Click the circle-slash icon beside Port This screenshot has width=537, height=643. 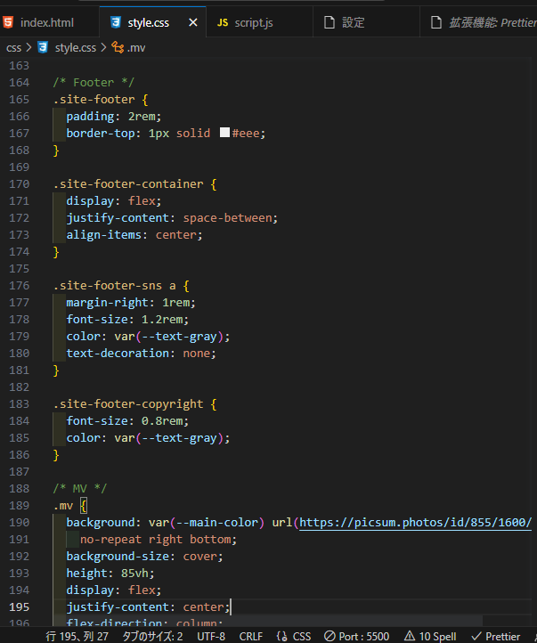[x=330, y=636]
